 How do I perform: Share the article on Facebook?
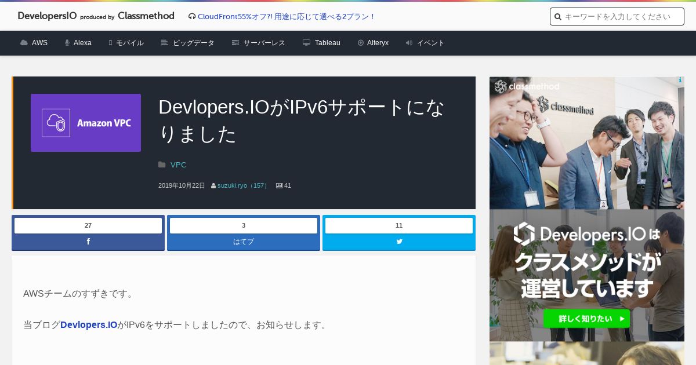point(88,242)
